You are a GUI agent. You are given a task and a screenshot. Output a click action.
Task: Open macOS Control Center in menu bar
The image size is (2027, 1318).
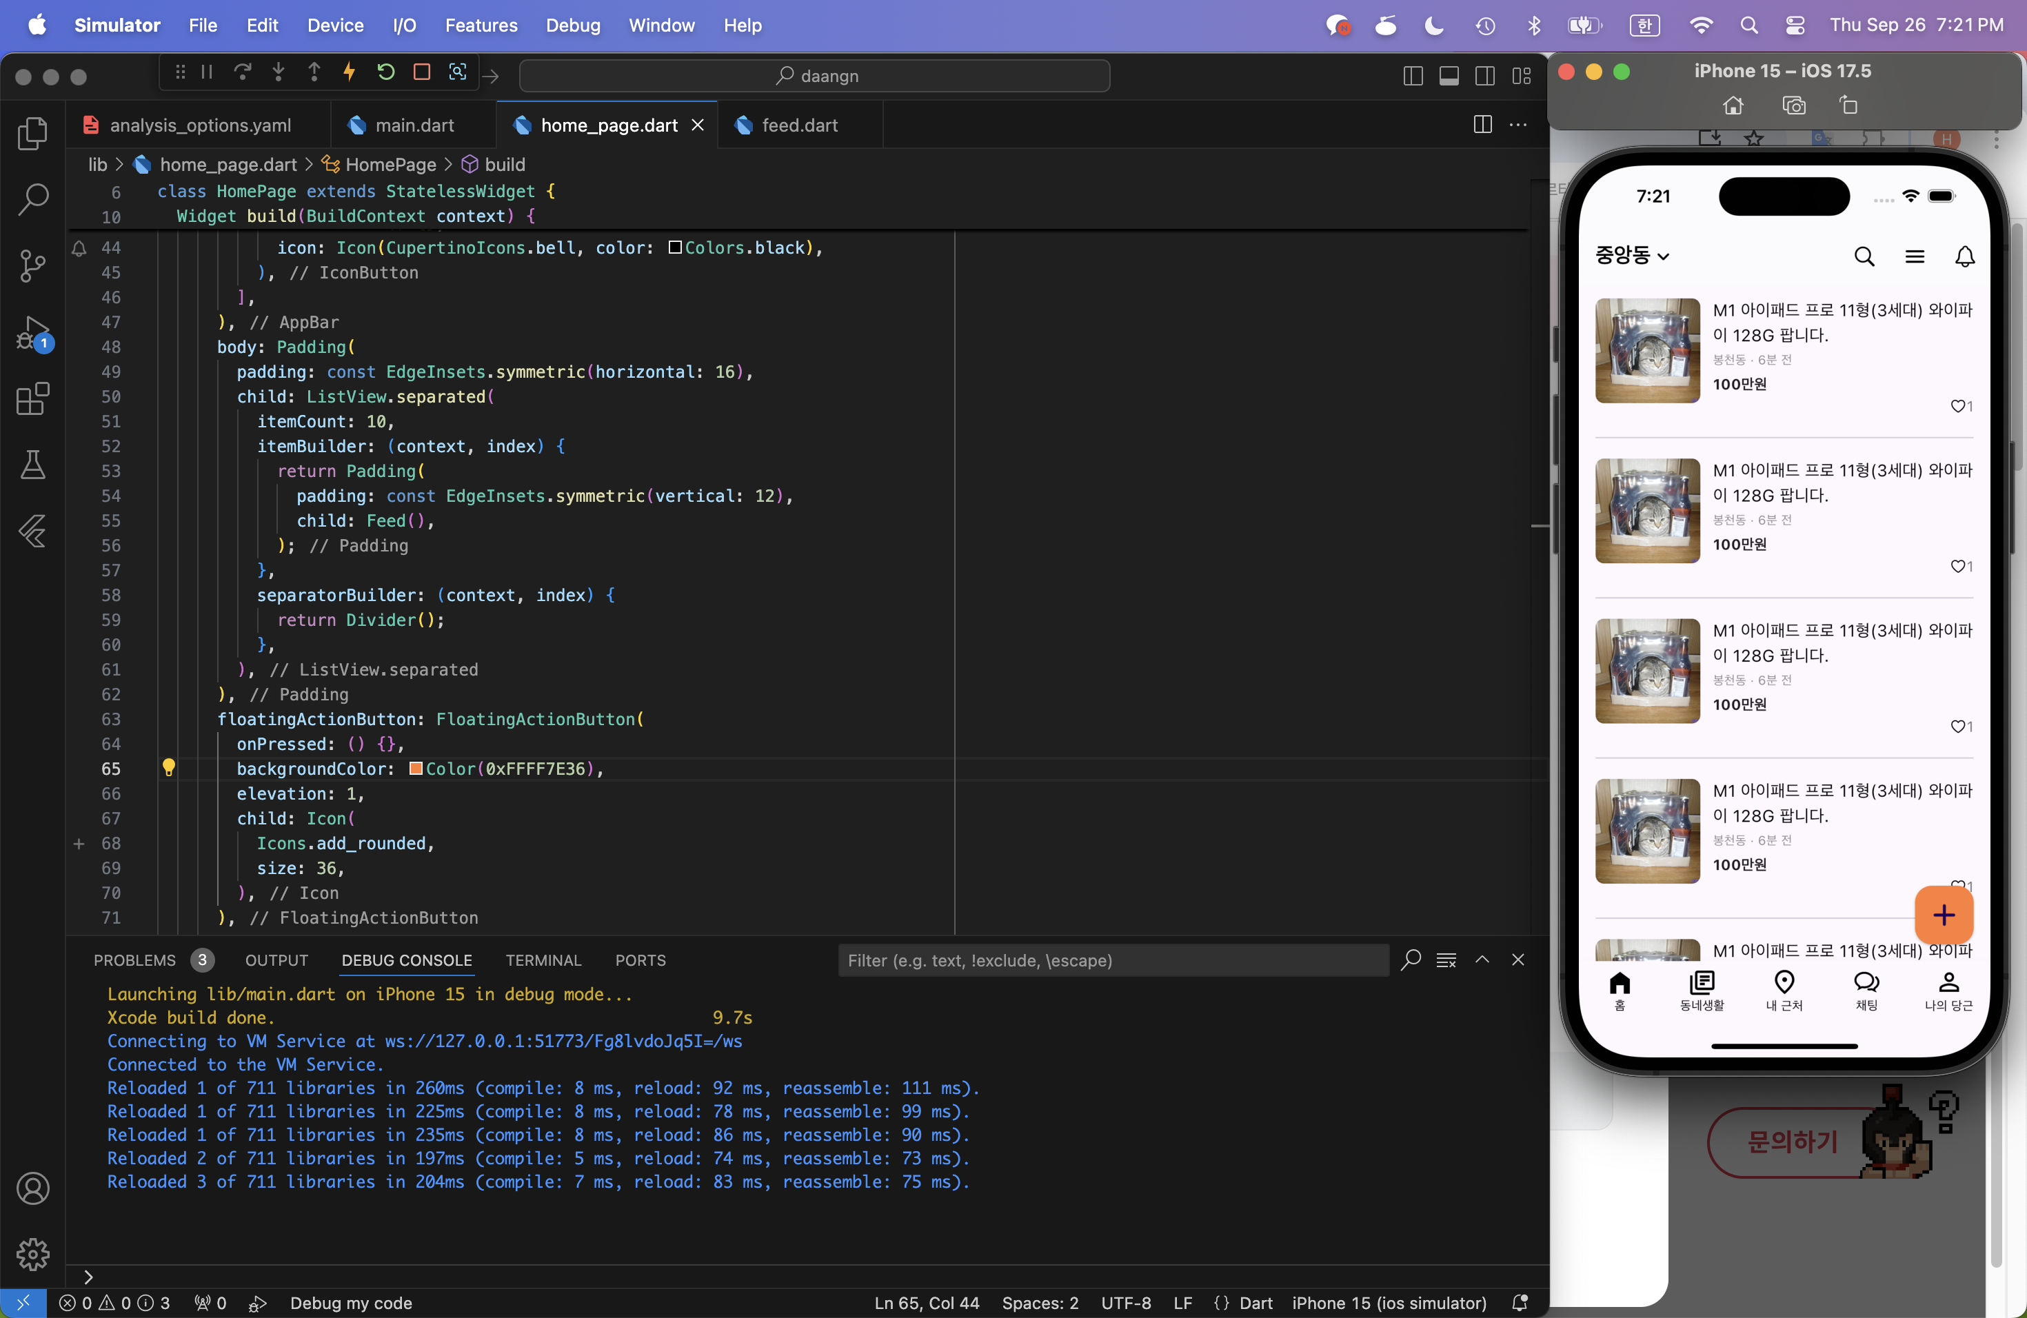click(x=1795, y=26)
